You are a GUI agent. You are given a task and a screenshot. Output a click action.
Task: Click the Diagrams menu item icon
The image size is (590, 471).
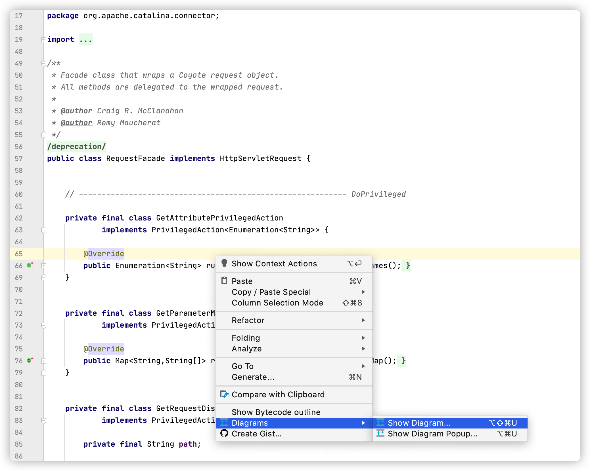coord(224,423)
